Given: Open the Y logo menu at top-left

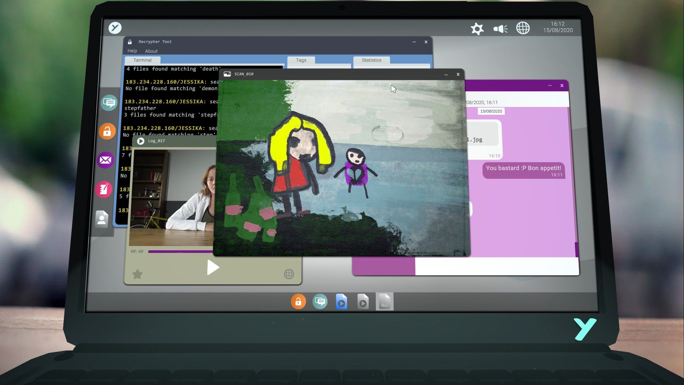Looking at the screenshot, I should click(115, 28).
